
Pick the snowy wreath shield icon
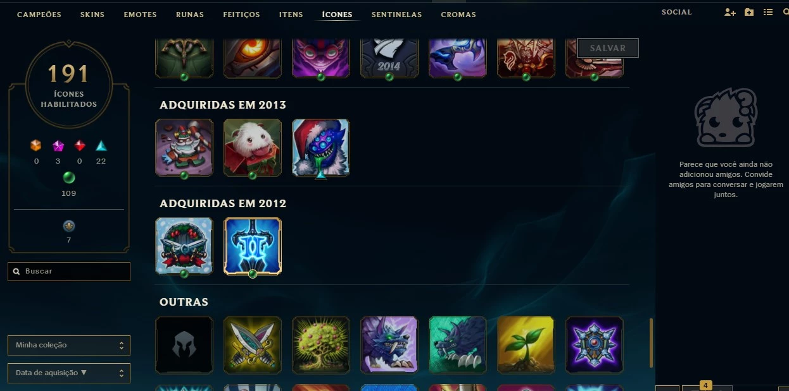click(x=184, y=246)
